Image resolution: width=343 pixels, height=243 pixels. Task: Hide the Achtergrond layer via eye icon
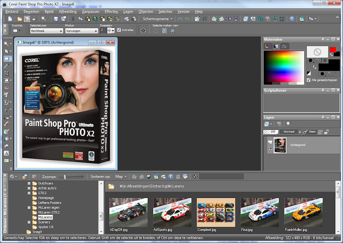tap(270, 149)
